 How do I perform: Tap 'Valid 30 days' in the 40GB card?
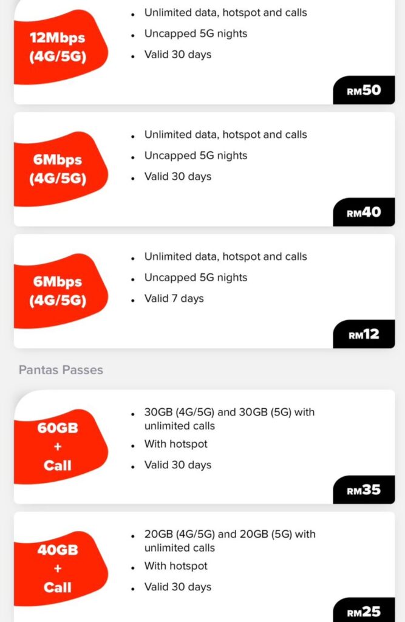[178, 587]
